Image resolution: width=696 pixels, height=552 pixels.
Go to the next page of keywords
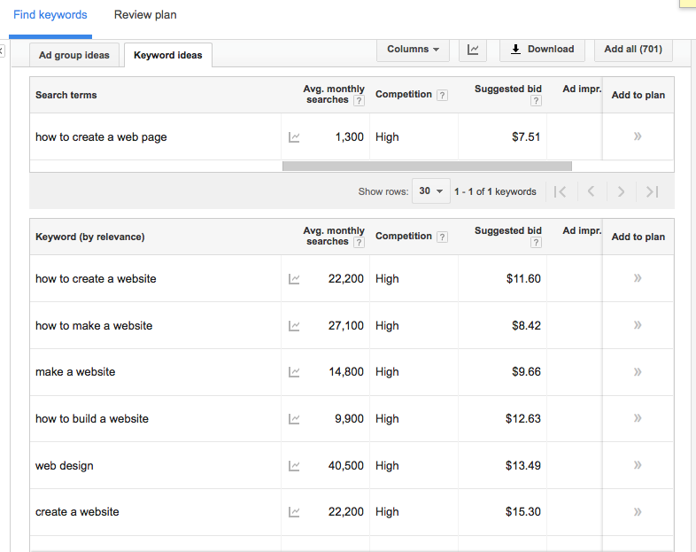click(x=622, y=191)
